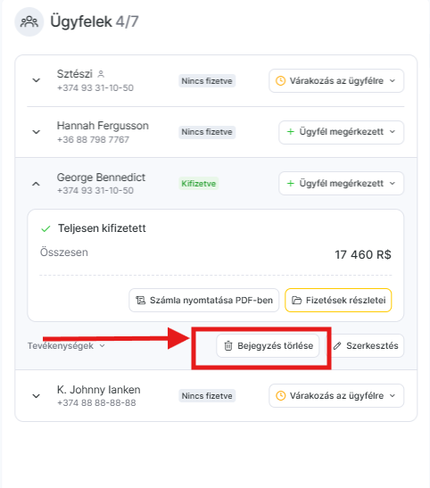Click the Ügyfelek group people icon
This screenshot has width=430, height=488.
click(29, 21)
